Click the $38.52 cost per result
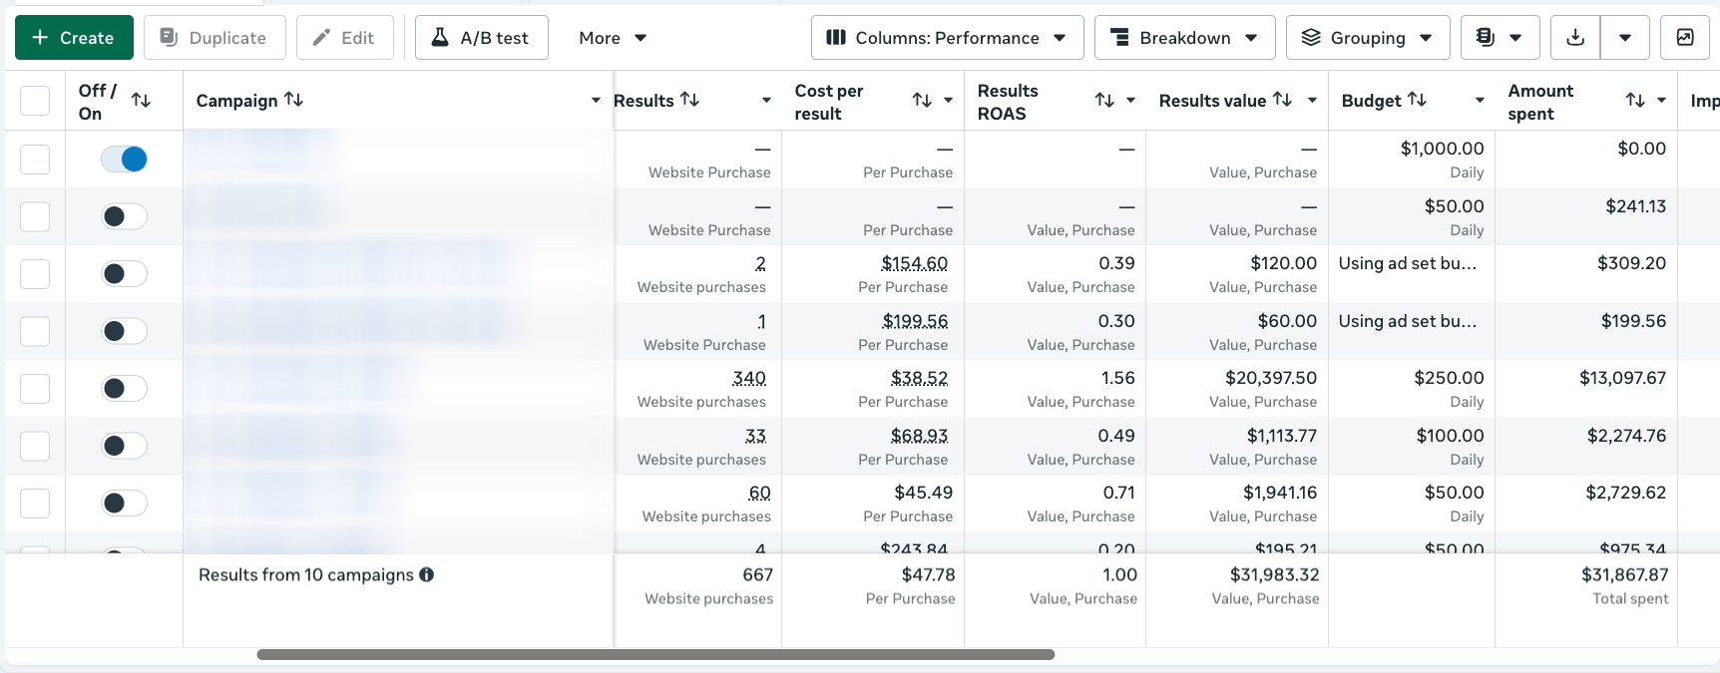This screenshot has height=673, width=1720. (920, 378)
